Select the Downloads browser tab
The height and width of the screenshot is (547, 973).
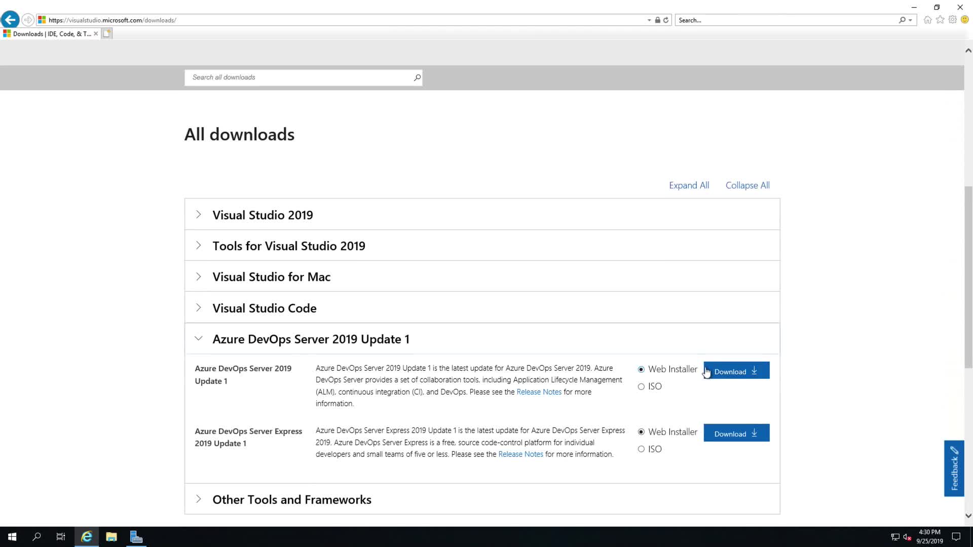click(51, 34)
